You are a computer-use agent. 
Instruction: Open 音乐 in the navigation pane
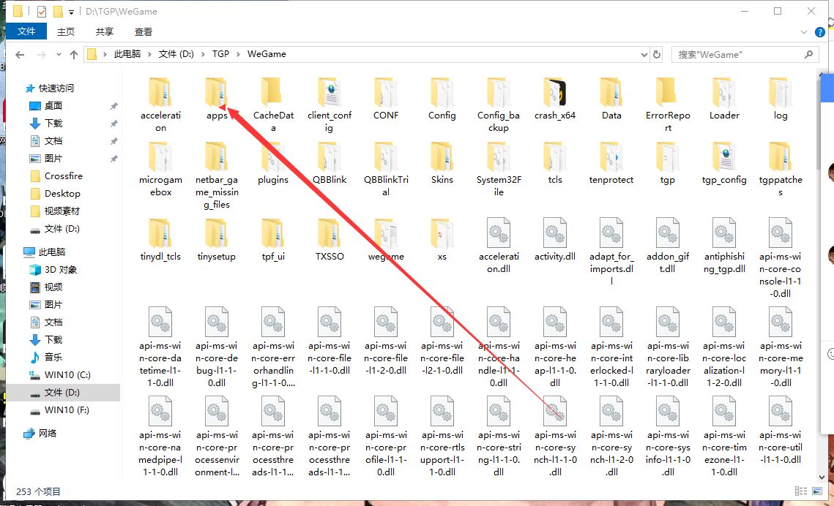(53, 357)
